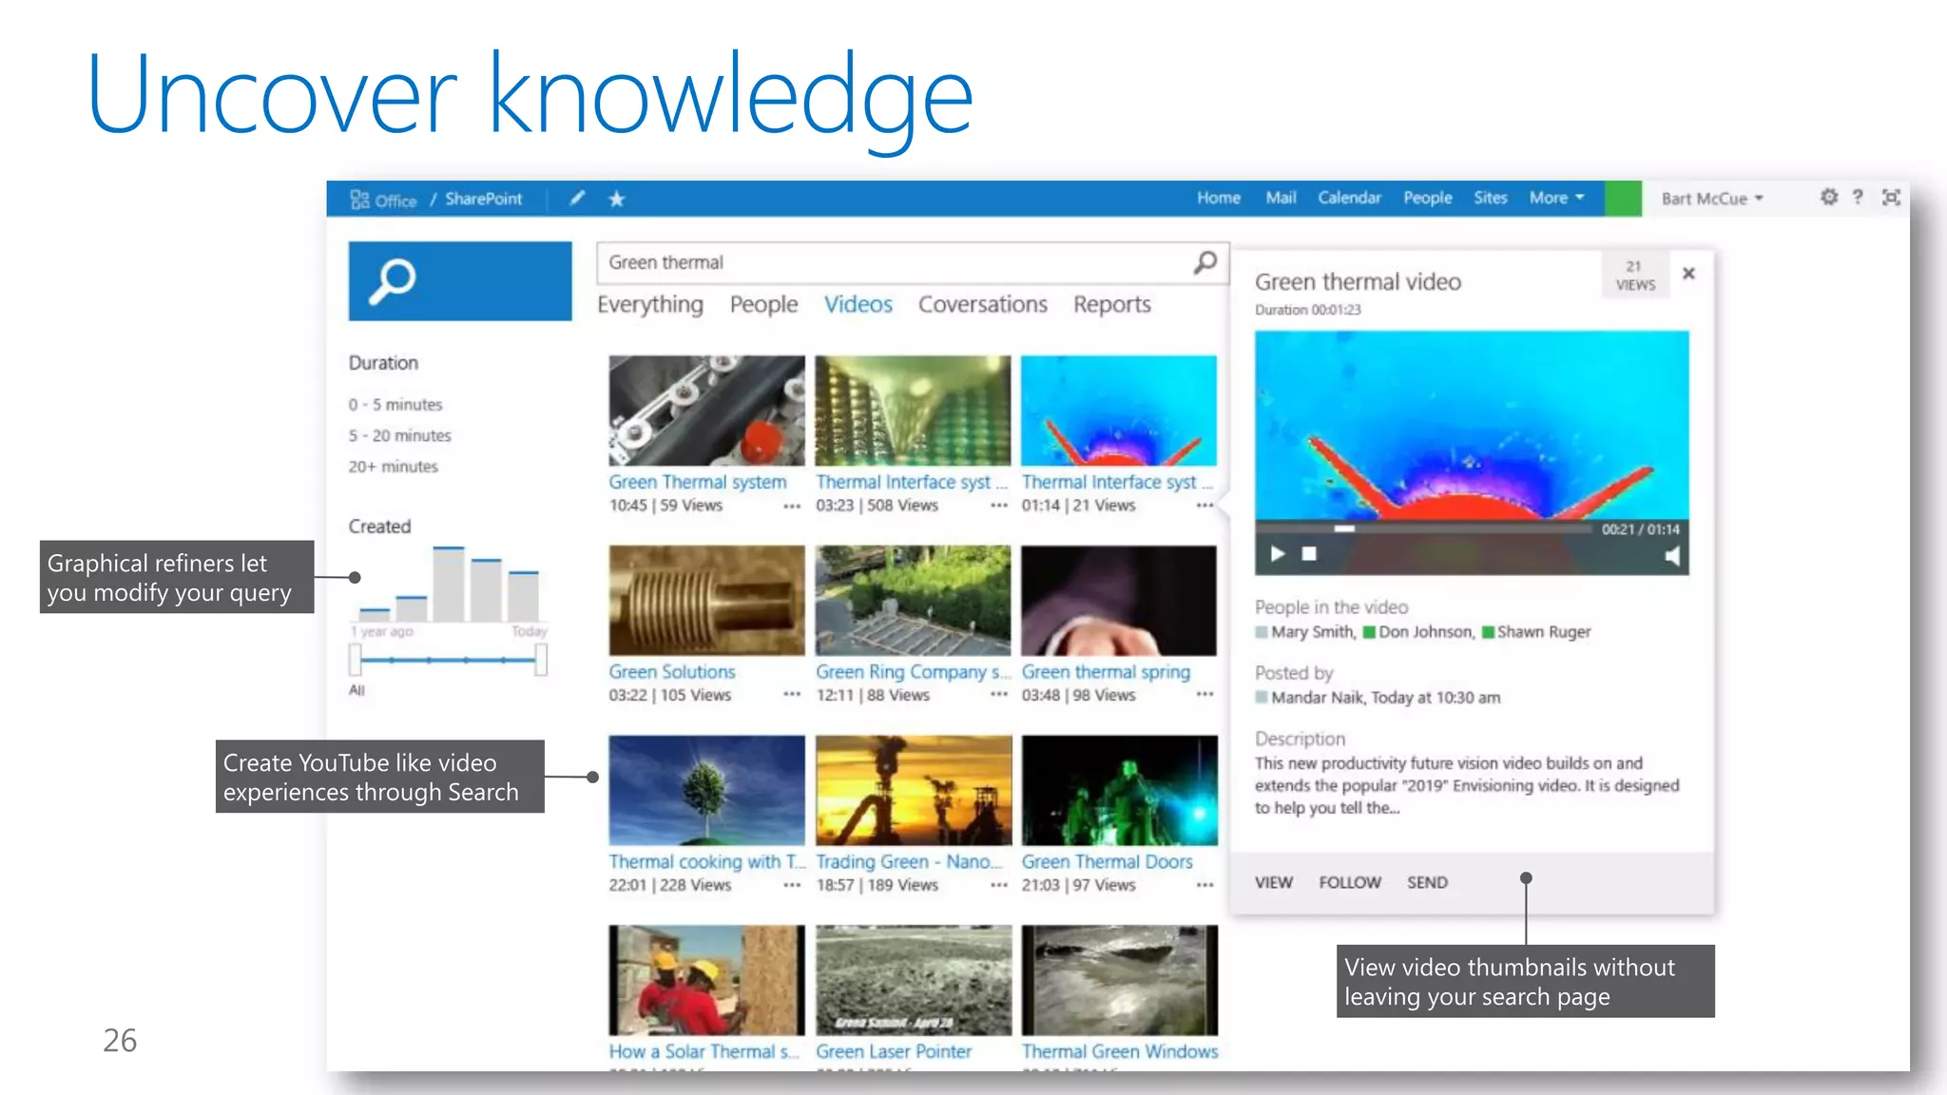The height and width of the screenshot is (1095, 1947).
Task: Play the Green thermal video preview
Action: 1278,553
